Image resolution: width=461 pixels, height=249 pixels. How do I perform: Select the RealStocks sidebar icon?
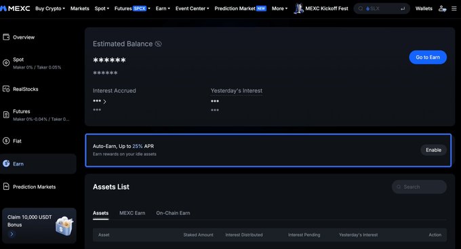pyautogui.click(x=6, y=89)
